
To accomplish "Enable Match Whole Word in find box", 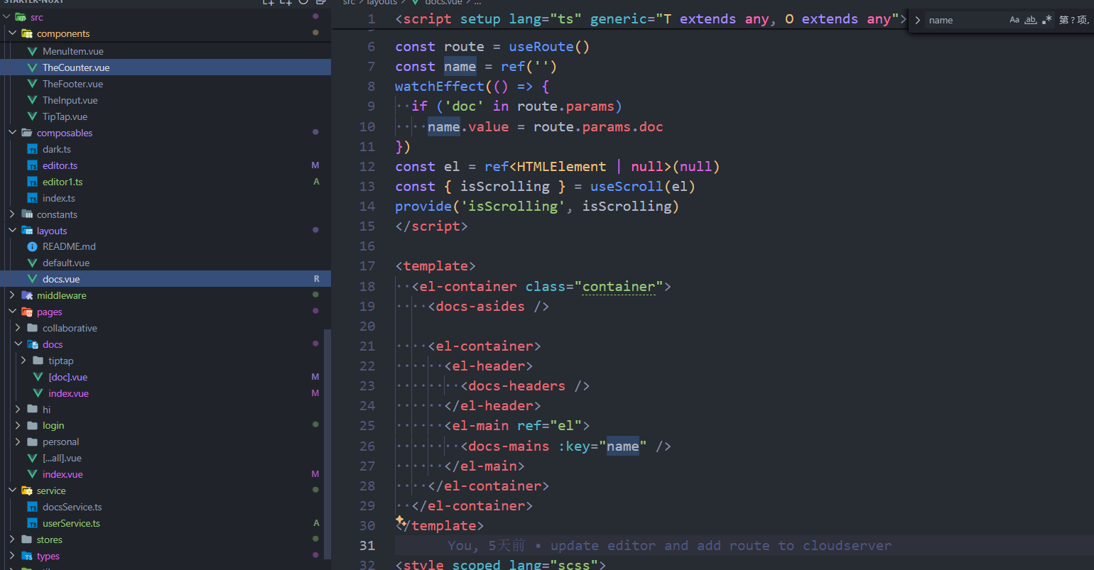I will pos(1030,20).
